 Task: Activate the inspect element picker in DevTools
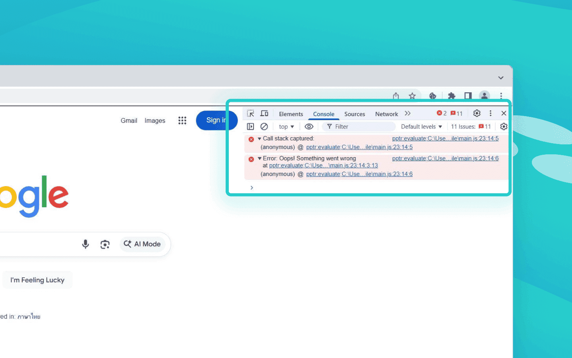(250, 113)
